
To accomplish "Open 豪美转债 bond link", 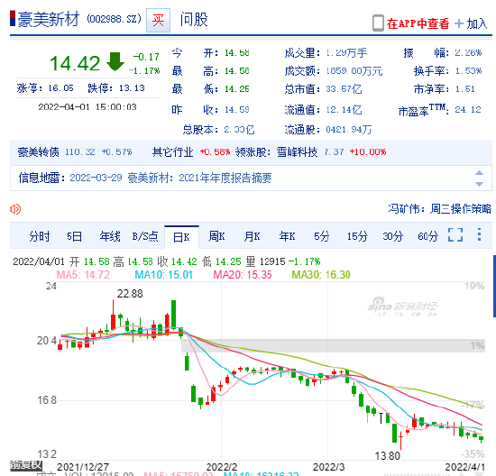I will [38, 152].
